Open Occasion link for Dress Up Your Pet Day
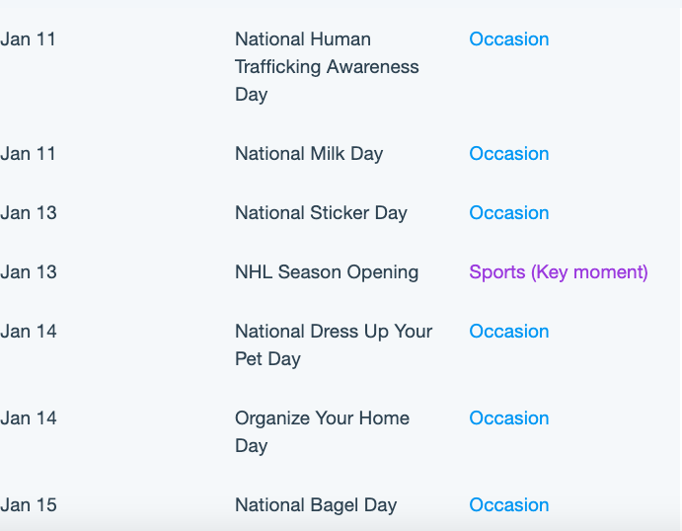The image size is (682, 531). click(509, 332)
